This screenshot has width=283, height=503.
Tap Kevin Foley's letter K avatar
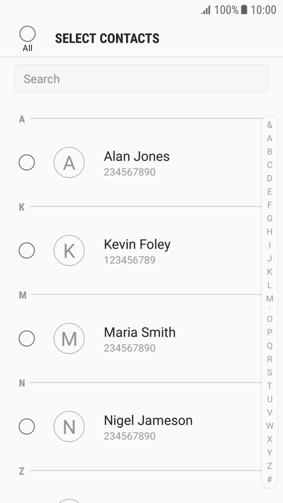[x=69, y=250]
